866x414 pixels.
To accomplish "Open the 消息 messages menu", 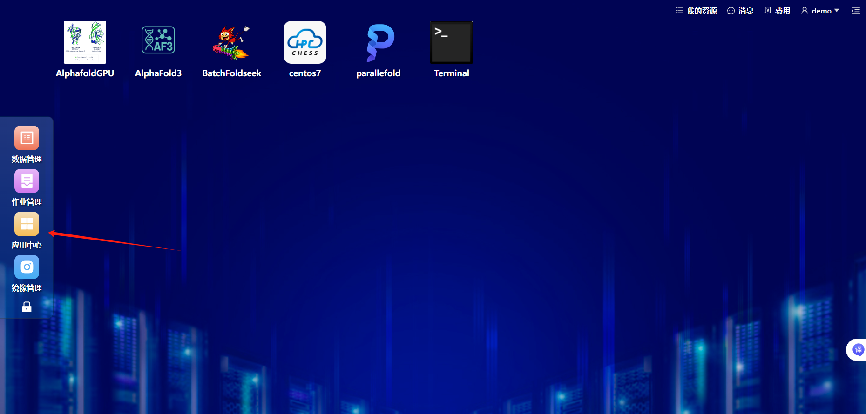I will pos(740,11).
